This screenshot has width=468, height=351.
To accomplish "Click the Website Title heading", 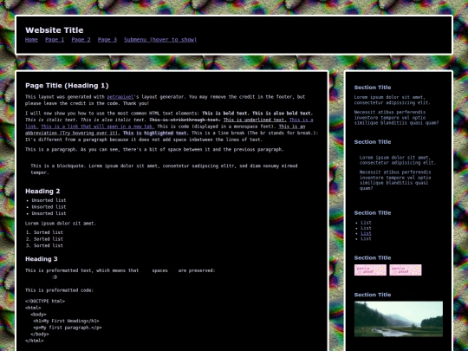I will 55,30.
